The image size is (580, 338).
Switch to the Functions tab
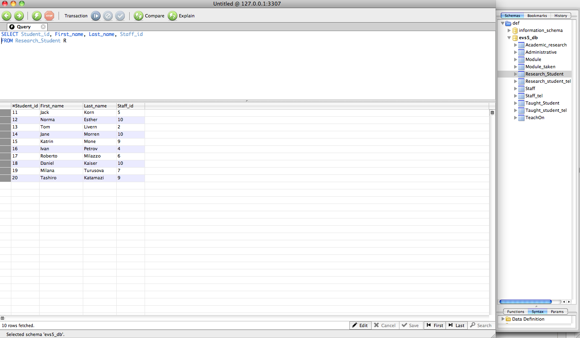515,312
